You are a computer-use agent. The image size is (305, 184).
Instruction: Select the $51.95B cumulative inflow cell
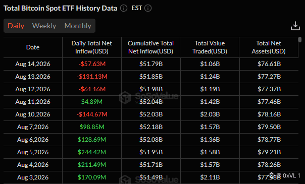point(151,152)
